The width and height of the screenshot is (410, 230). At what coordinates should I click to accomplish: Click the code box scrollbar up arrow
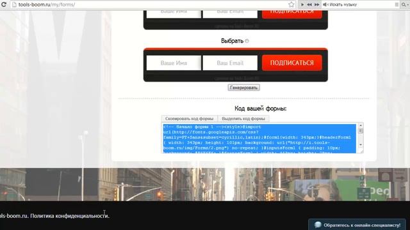click(361, 126)
